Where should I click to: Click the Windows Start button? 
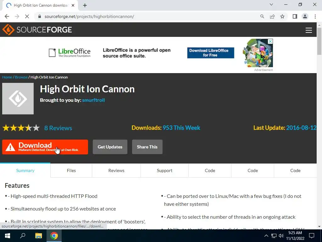point(8,236)
